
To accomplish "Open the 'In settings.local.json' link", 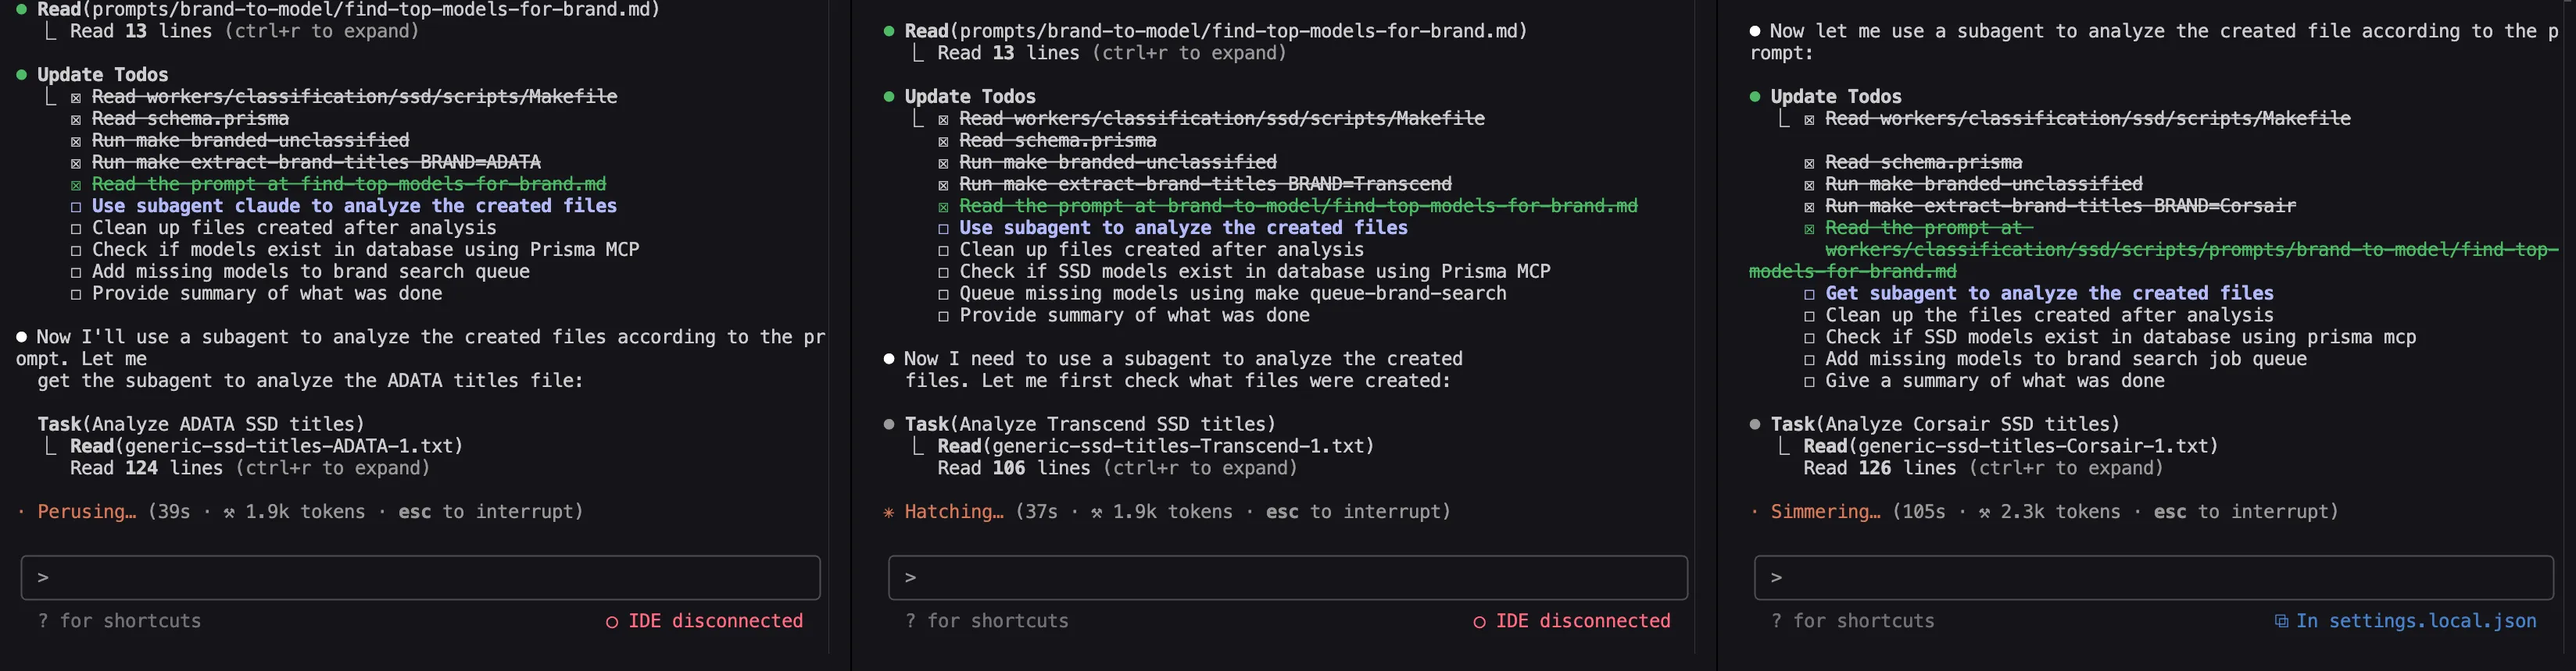I will (2415, 621).
